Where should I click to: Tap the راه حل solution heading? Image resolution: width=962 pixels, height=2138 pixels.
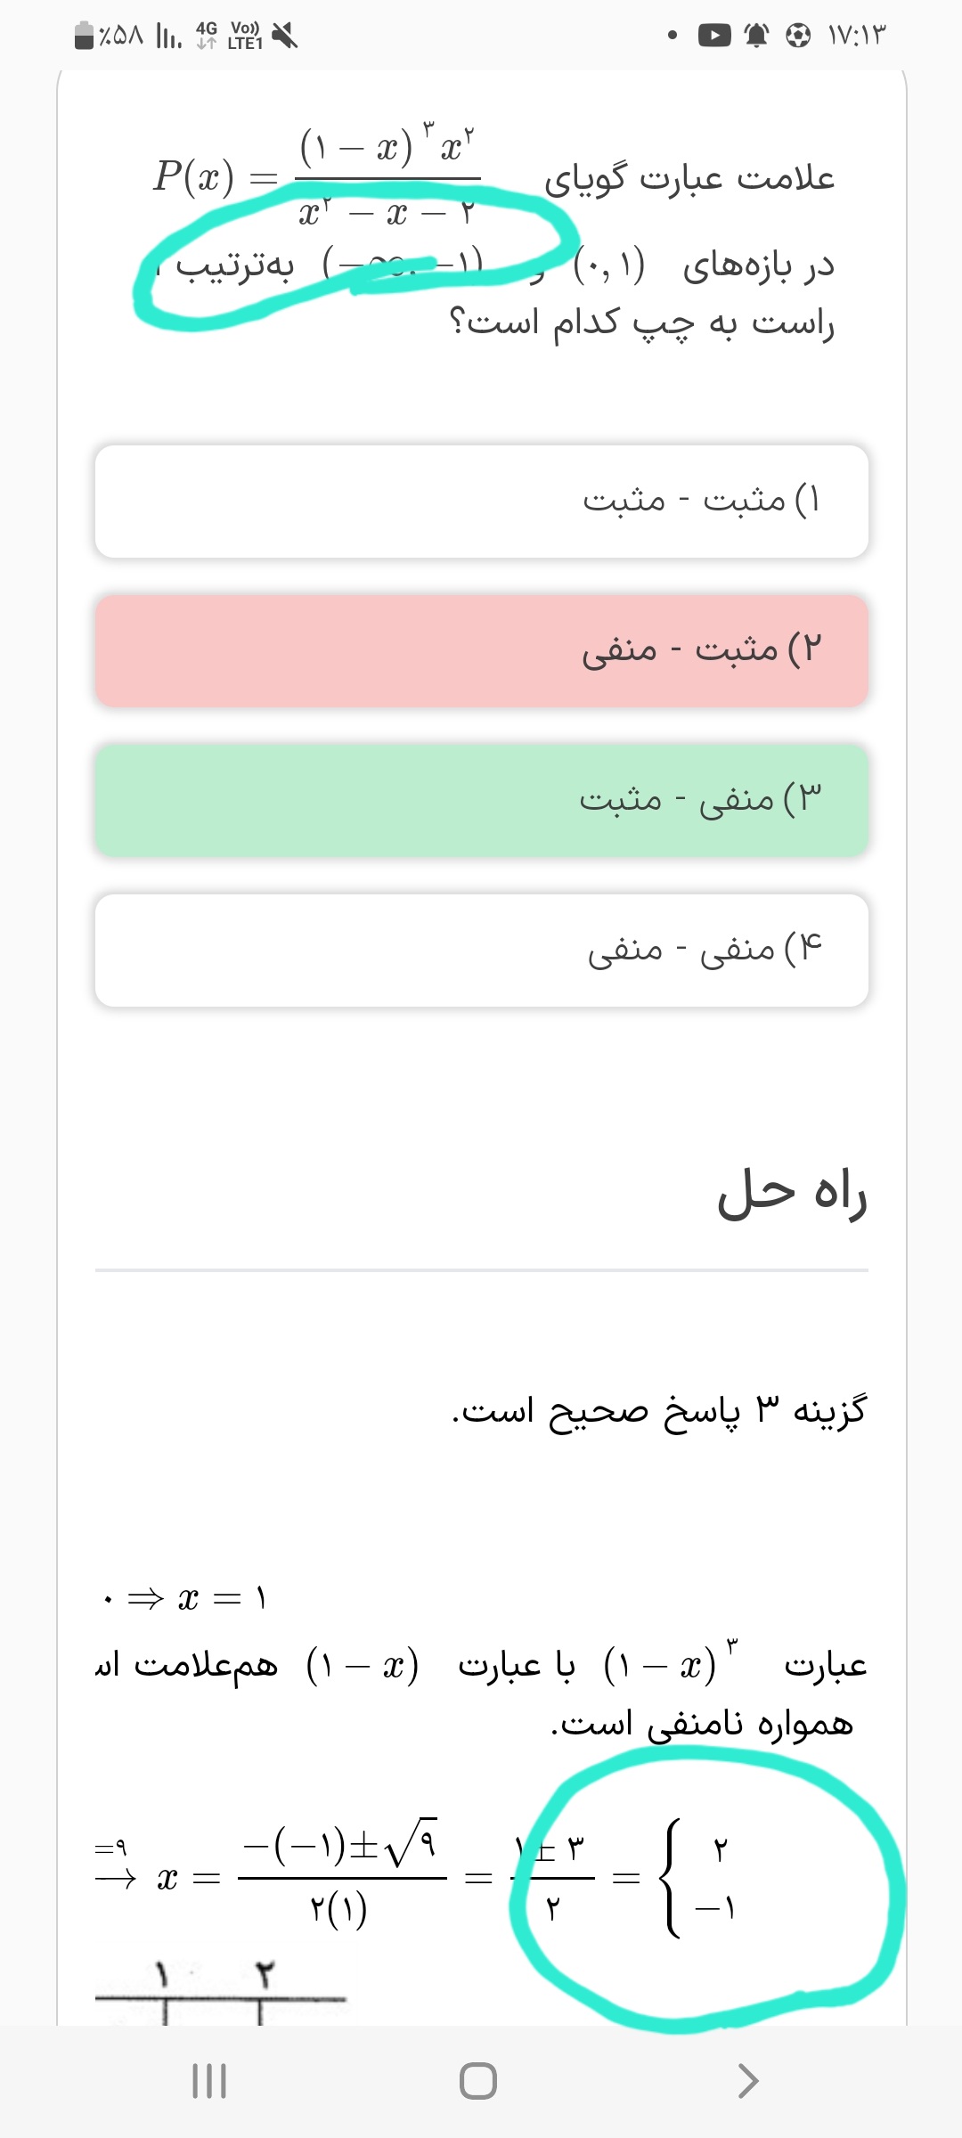[791, 1194]
